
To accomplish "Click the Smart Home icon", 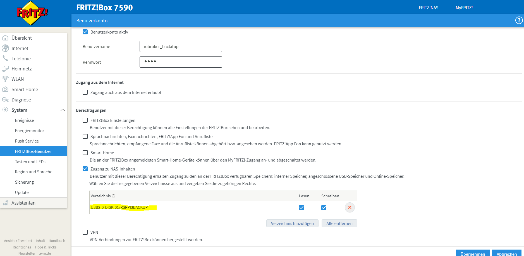I will [x=5, y=89].
